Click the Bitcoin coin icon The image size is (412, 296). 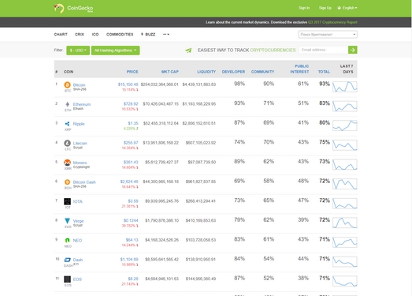(x=67, y=84)
